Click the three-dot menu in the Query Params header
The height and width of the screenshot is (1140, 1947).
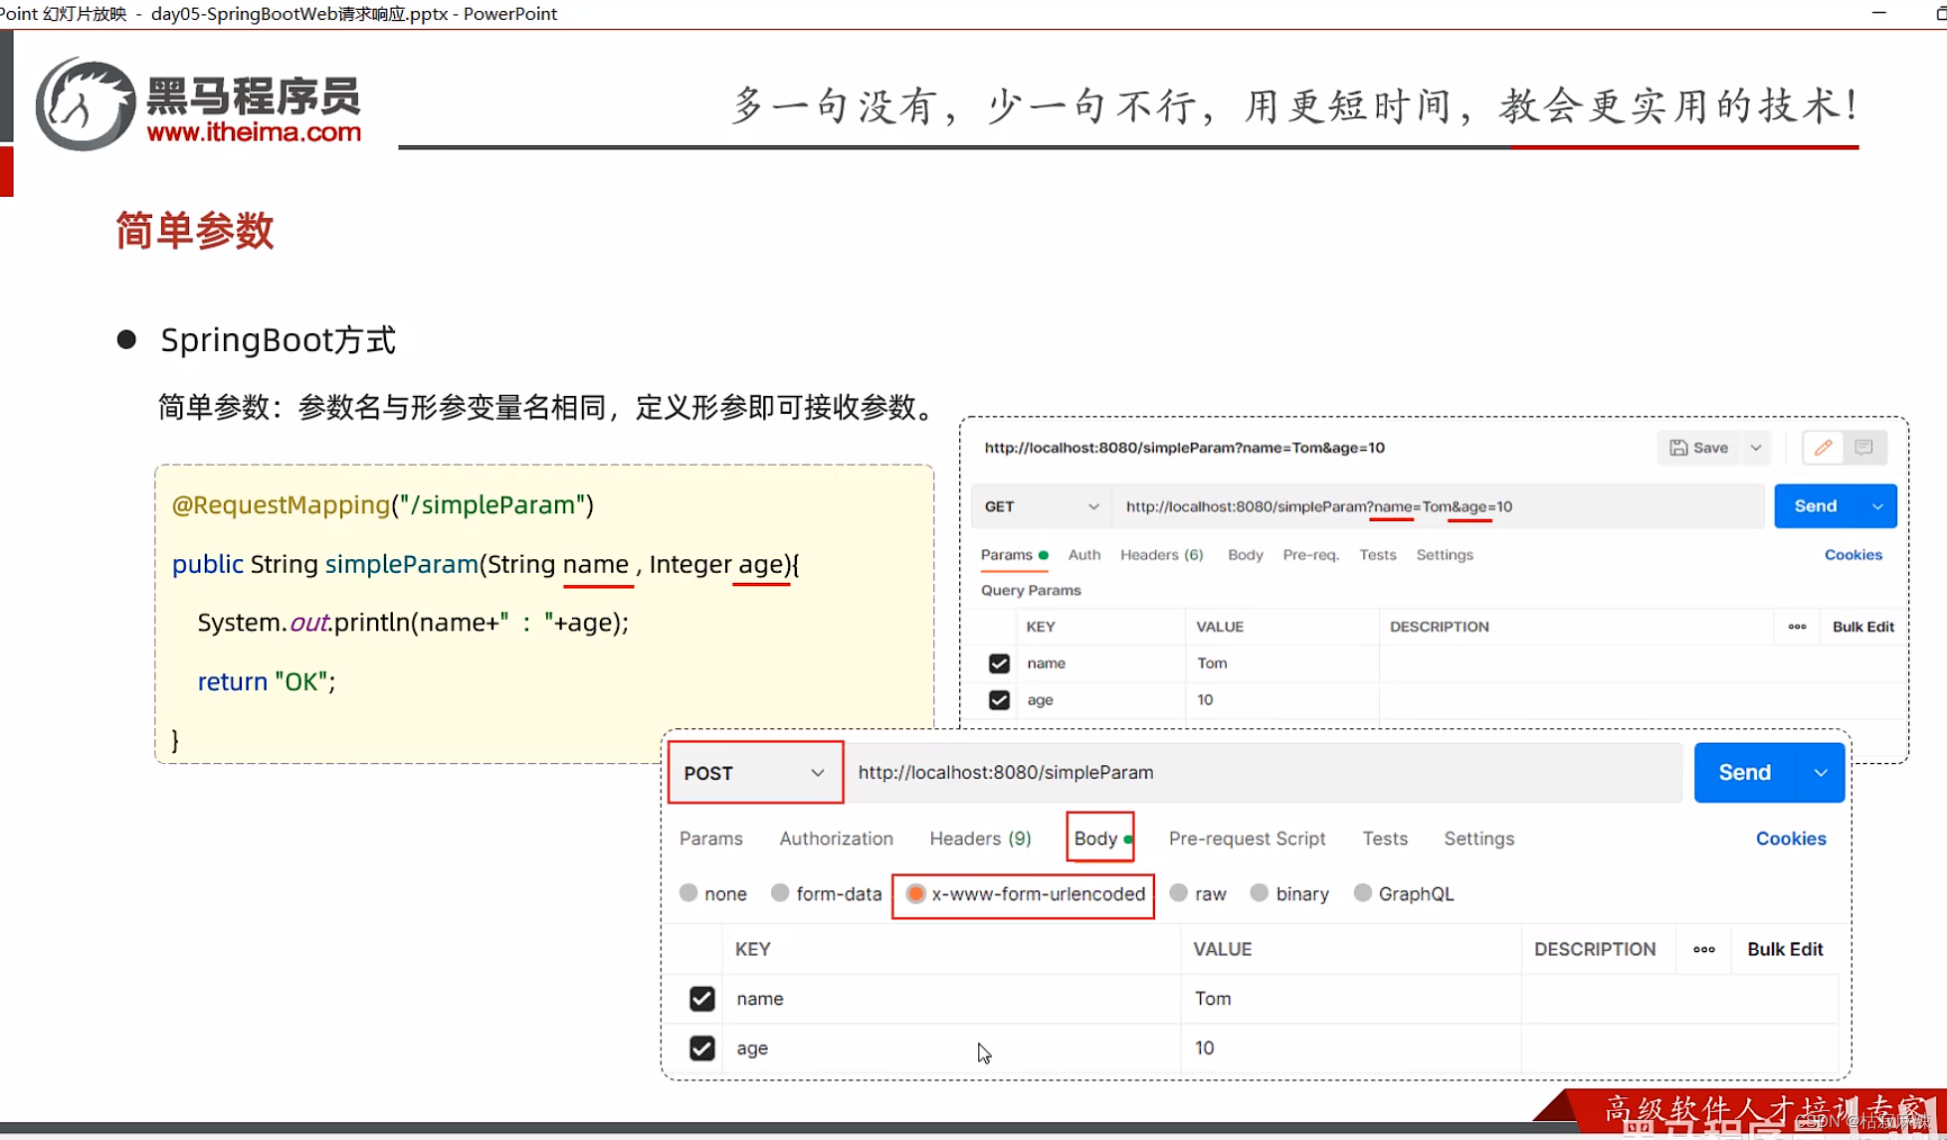1797,627
